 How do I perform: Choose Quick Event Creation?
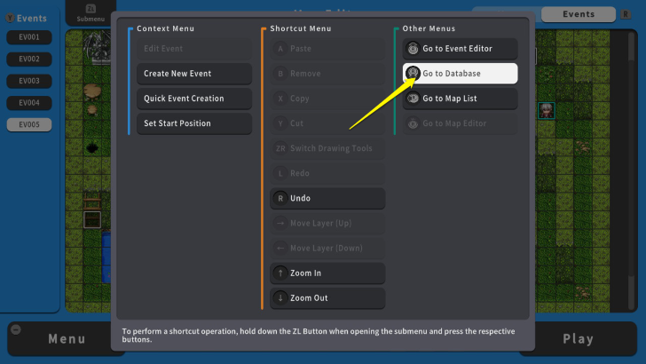click(193, 99)
